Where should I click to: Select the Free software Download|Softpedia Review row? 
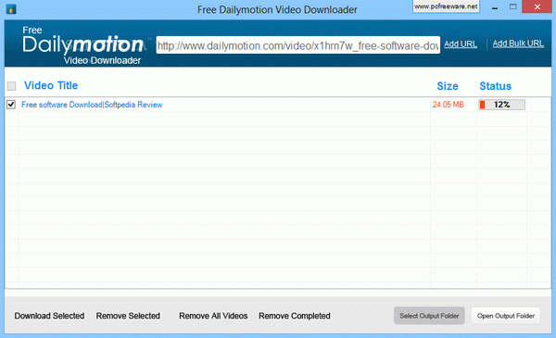[278, 105]
